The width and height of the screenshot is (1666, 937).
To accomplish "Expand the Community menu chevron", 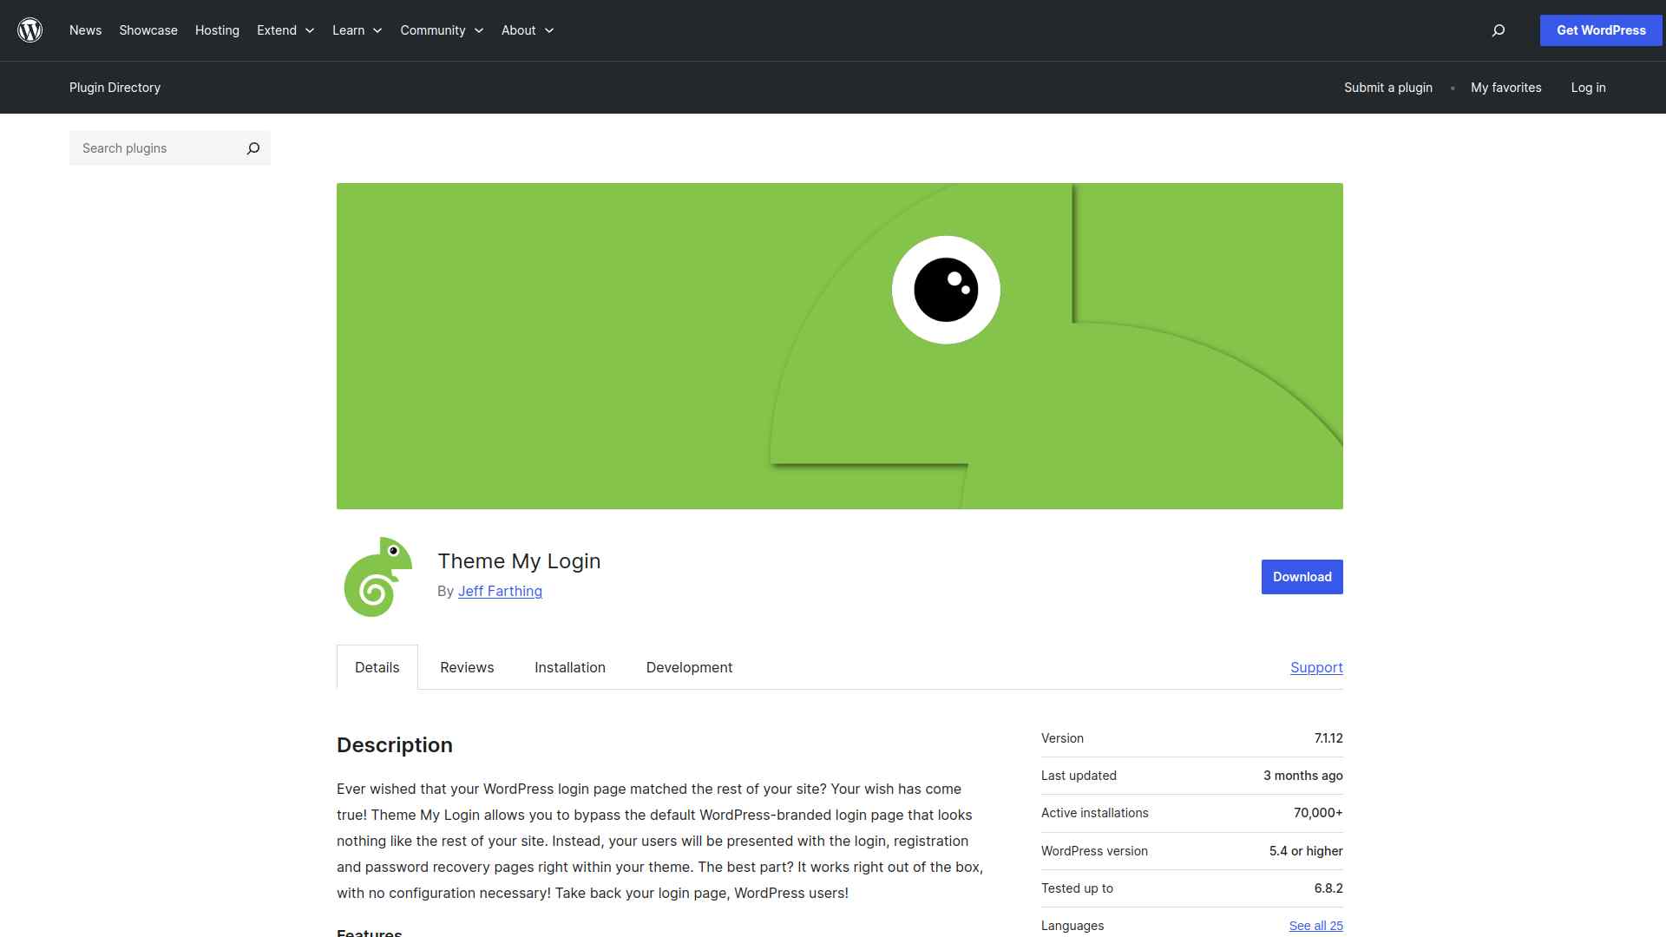I will pyautogui.click(x=479, y=30).
